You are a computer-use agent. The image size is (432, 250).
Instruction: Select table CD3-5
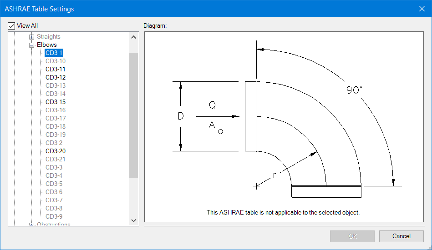pyautogui.click(x=54, y=184)
